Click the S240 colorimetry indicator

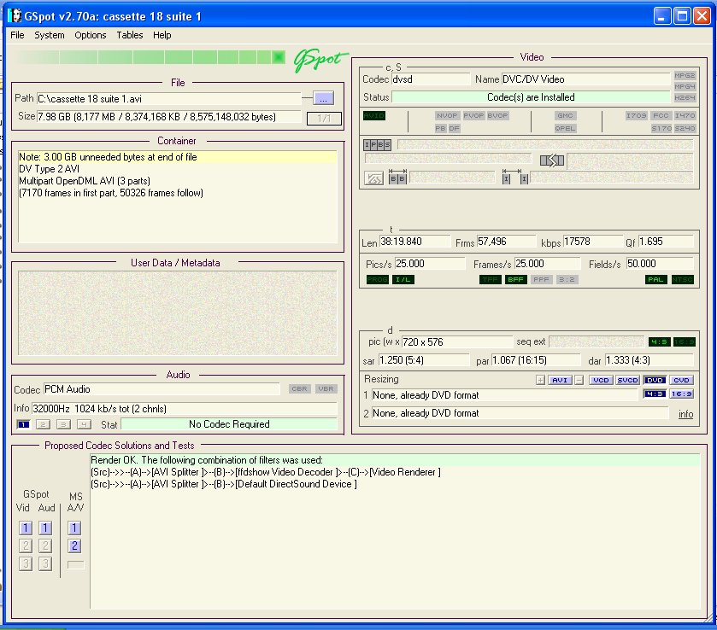[x=685, y=128]
